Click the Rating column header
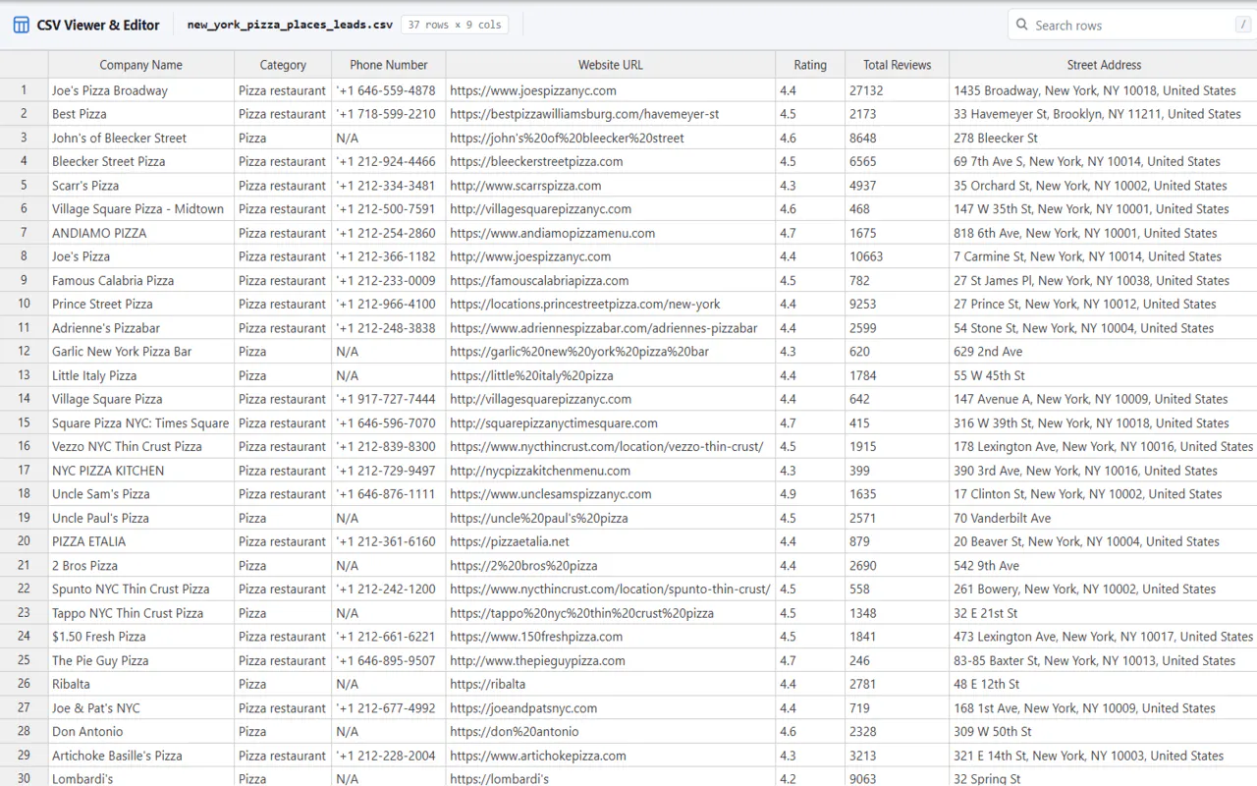Screen dimensions: 1257x786 pos(810,65)
